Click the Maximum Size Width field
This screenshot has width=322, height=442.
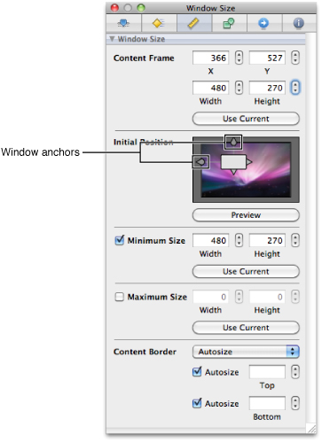[210, 297]
